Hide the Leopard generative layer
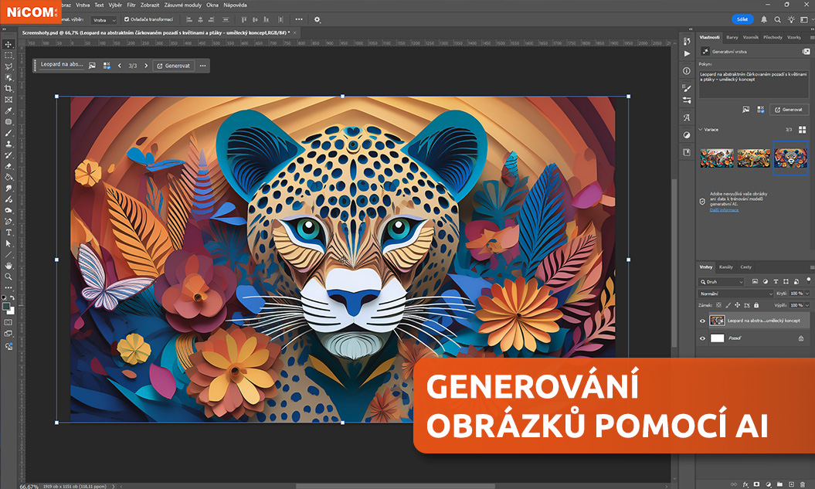 point(702,321)
